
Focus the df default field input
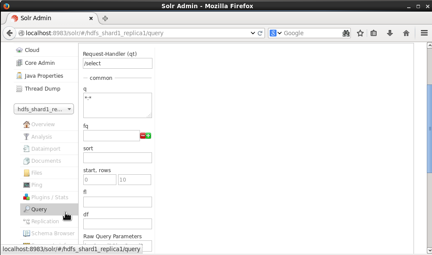pyautogui.click(x=118, y=224)
